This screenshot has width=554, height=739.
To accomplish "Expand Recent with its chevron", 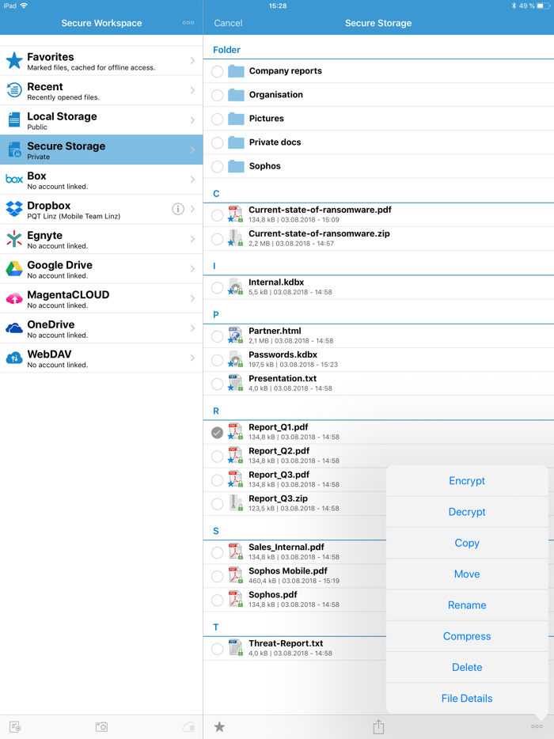I will (x=192, y=90).
